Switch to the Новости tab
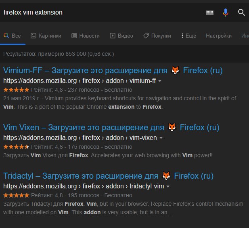This screenshot has height=228, width=249. coord(86,36)
